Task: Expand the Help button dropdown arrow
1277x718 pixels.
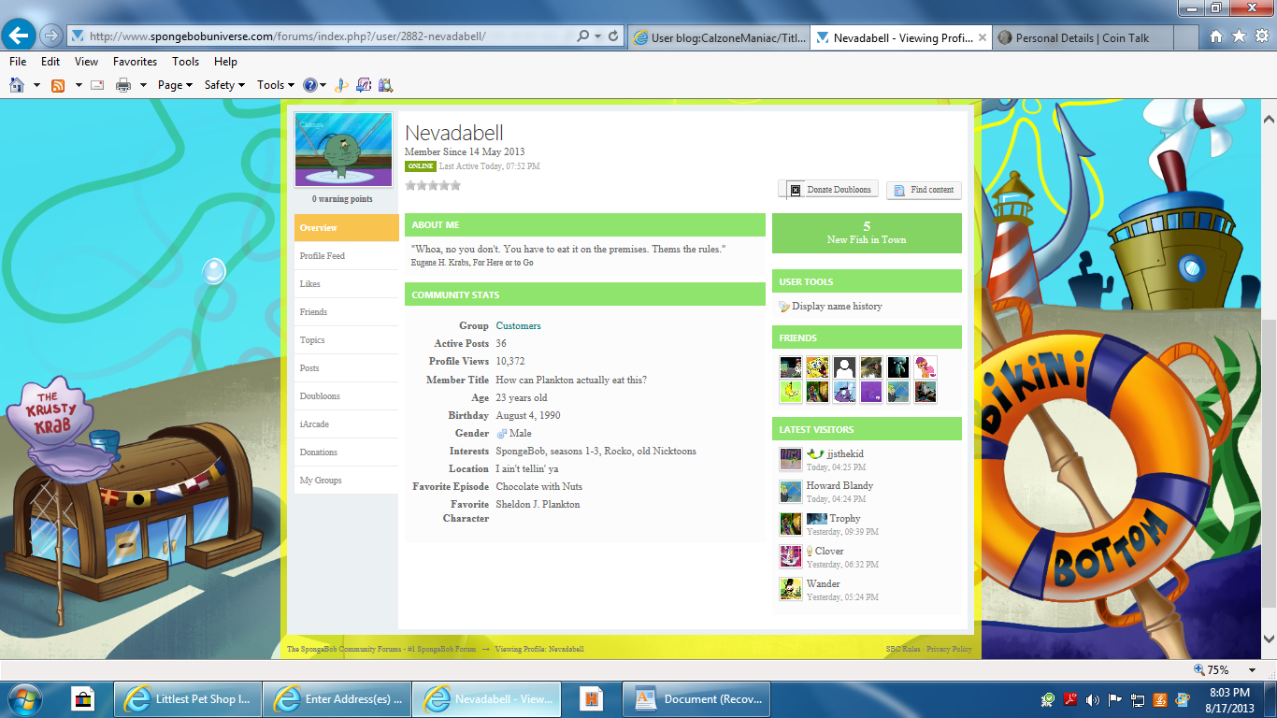Action: click(323, 85)
